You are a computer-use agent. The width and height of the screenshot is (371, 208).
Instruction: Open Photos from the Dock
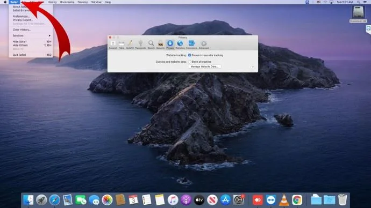[x=107, y=200]
